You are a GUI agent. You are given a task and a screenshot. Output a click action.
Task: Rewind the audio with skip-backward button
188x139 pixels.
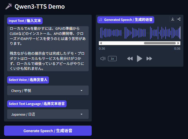130,59
